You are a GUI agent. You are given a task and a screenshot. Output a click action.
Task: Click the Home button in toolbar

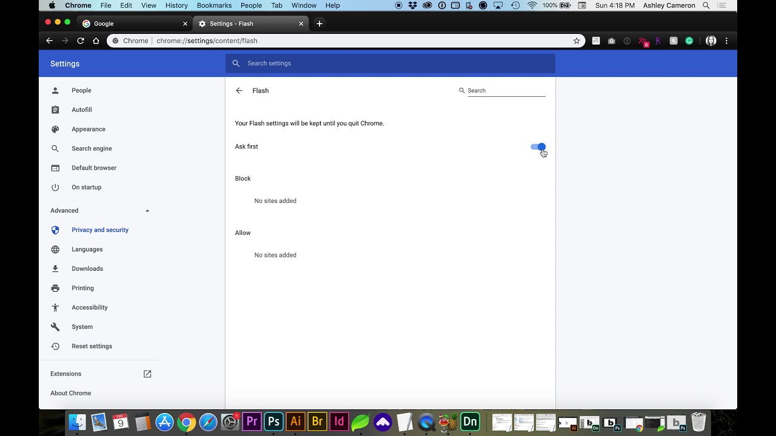96,41
